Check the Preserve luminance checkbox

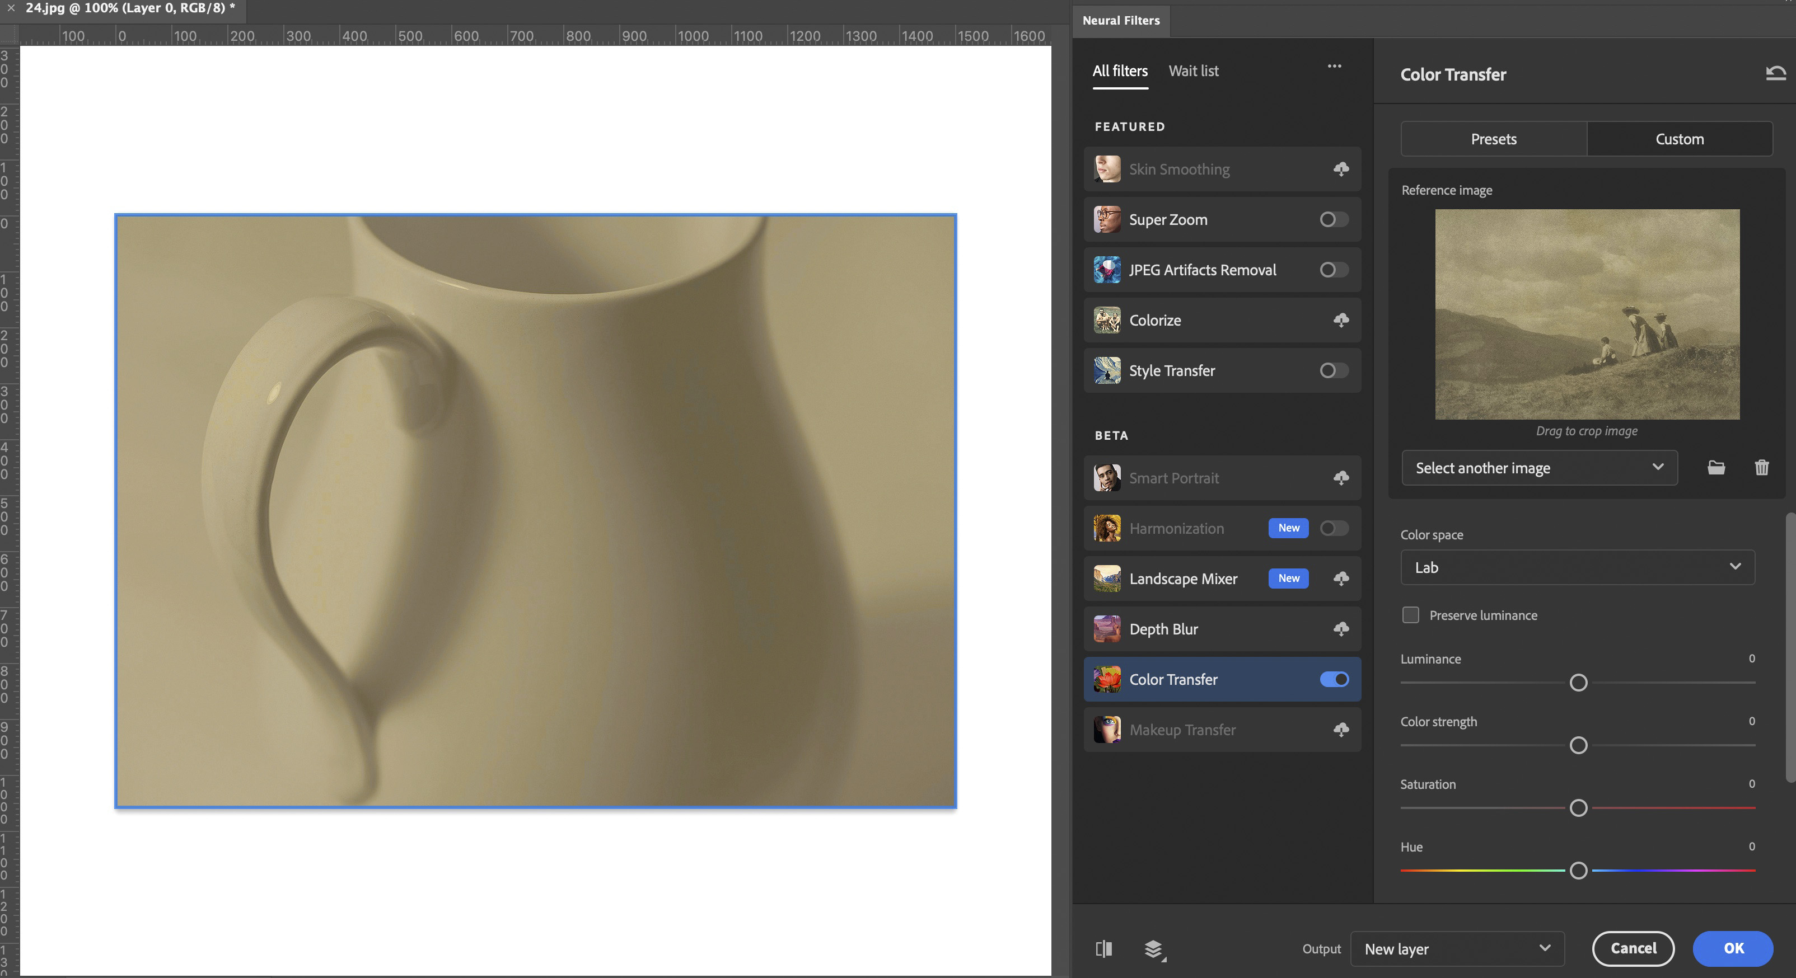1410,614
